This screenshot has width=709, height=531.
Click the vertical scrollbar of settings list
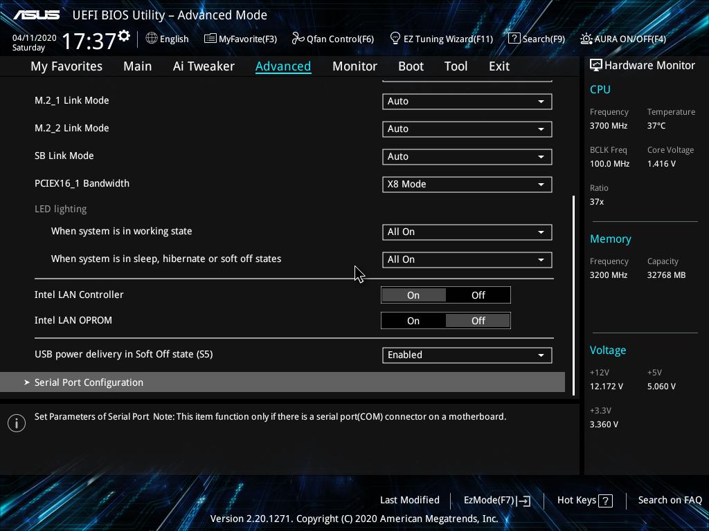pyautogui.click(x=574, y=295)
